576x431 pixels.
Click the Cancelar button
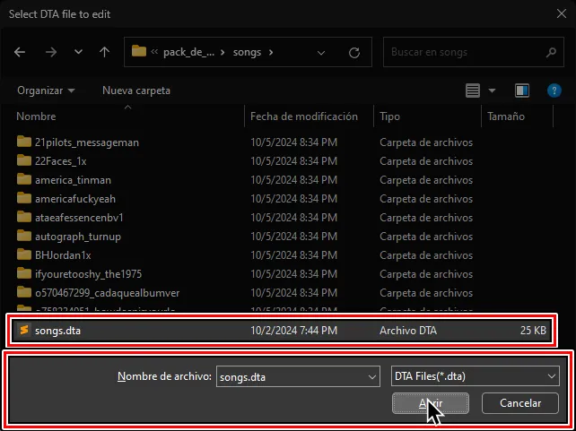[x=520, y=403]
